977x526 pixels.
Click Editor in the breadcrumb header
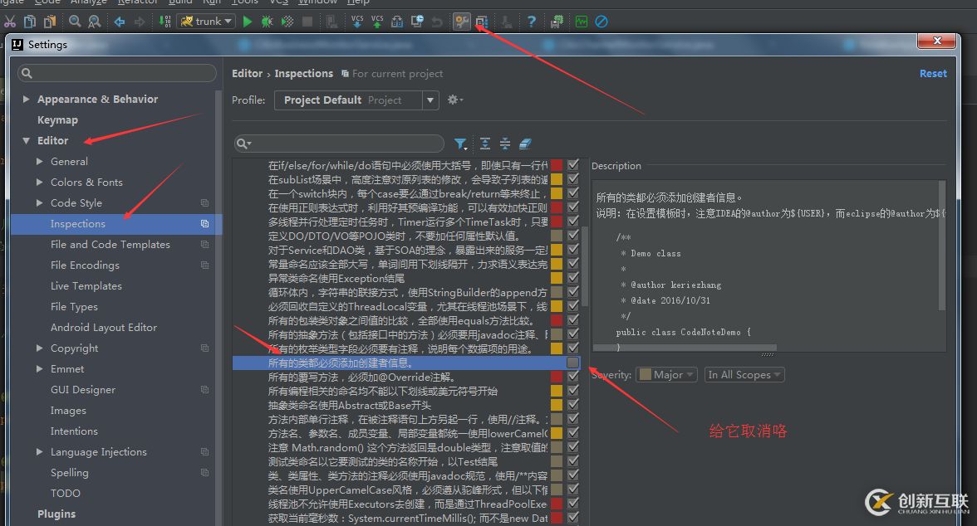pyautogui.click(x=247, y=74)
